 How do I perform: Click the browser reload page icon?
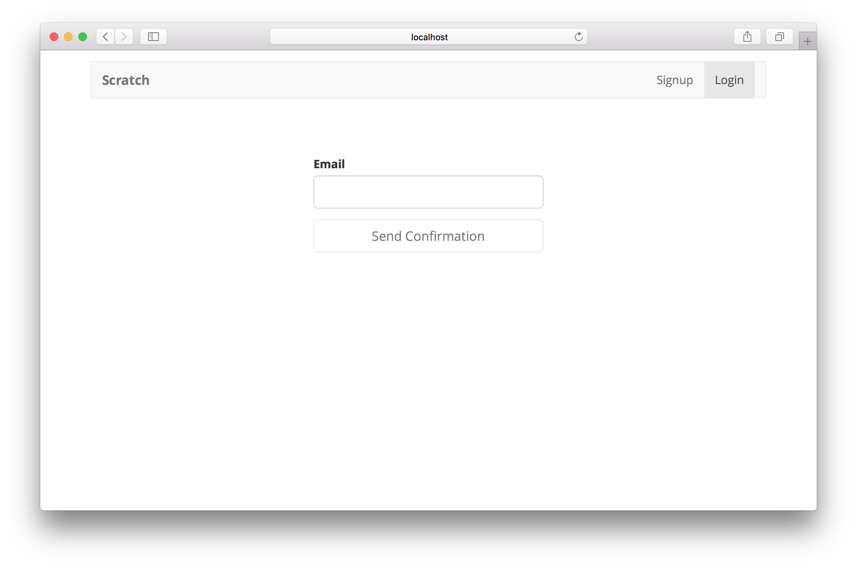577,36
